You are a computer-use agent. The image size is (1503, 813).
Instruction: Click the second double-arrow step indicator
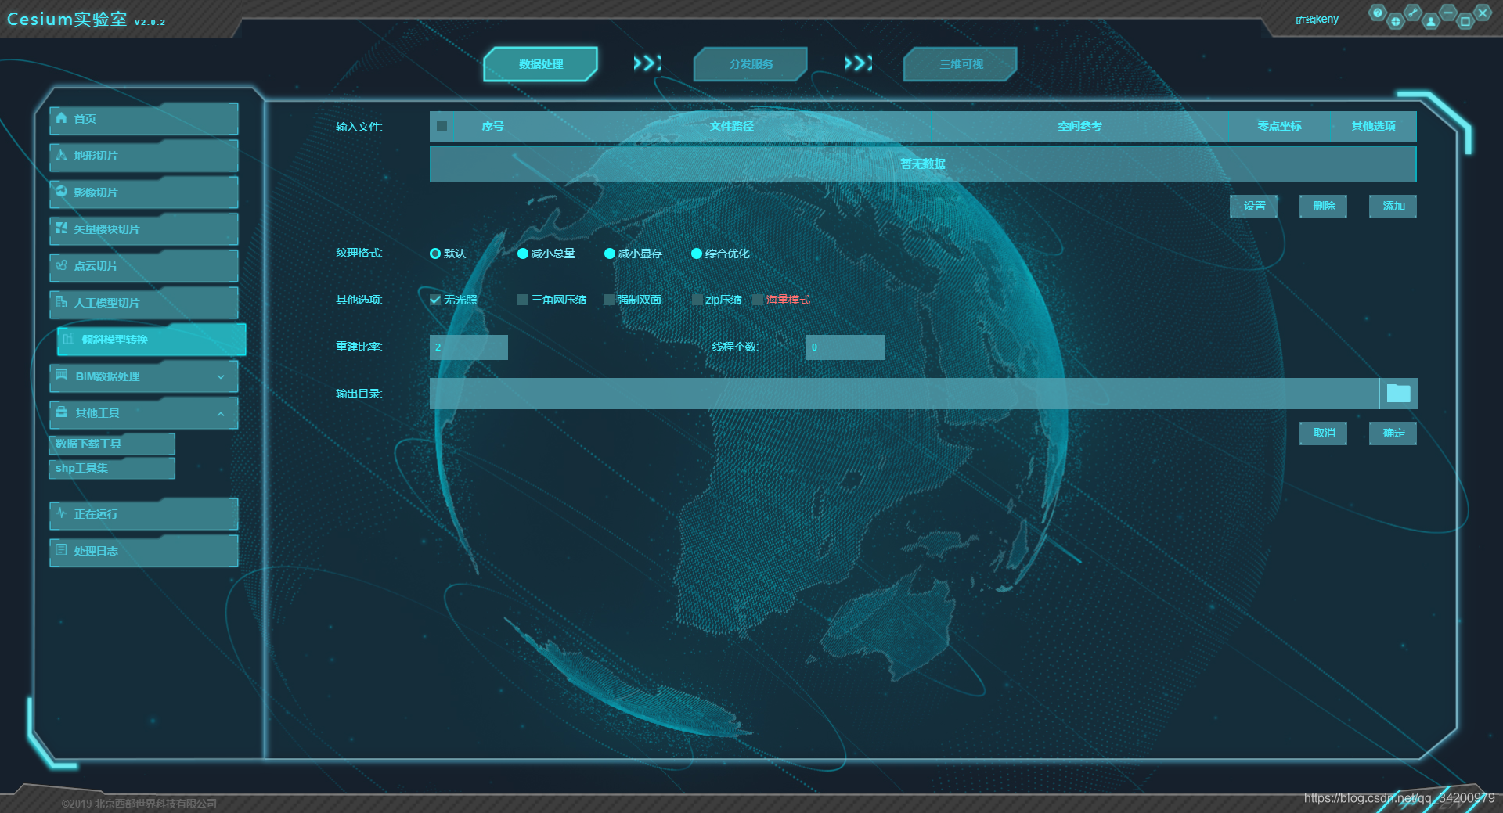(858, 63)
